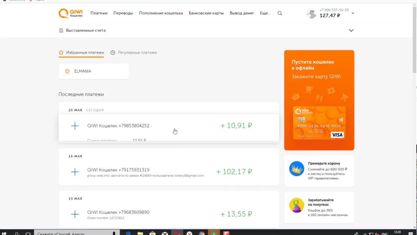This screenshot has width=417, height=235.
Task: Click the Выставленные счета document icon
Action: click(x=61, y=30)
